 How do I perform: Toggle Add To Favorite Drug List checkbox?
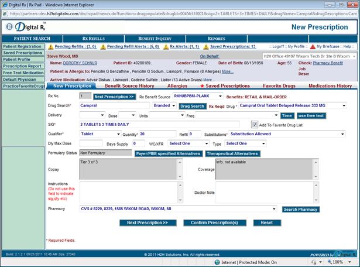click(x=254, y=124)
